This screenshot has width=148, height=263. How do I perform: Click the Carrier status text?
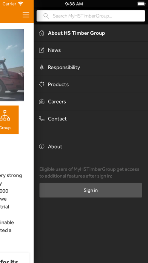[x=9, y=4]
